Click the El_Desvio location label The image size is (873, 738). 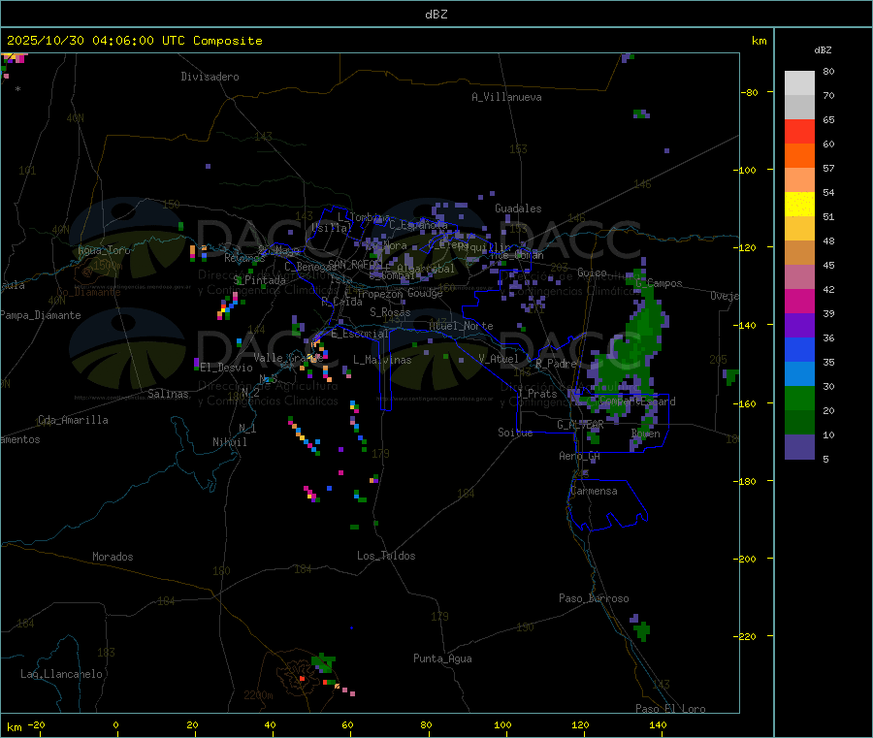point(226,368)
